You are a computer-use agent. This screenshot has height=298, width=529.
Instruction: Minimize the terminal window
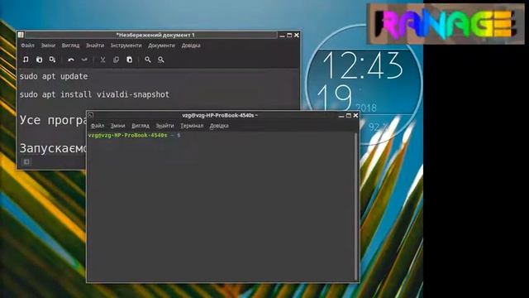pyautogui.click(x=341, y=116)
